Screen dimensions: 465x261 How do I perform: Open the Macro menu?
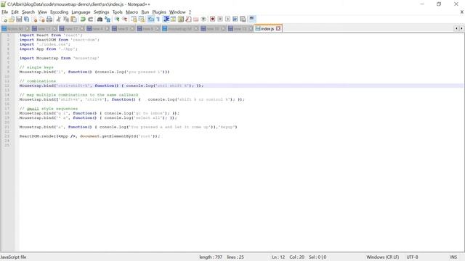[x=132, y=12]
